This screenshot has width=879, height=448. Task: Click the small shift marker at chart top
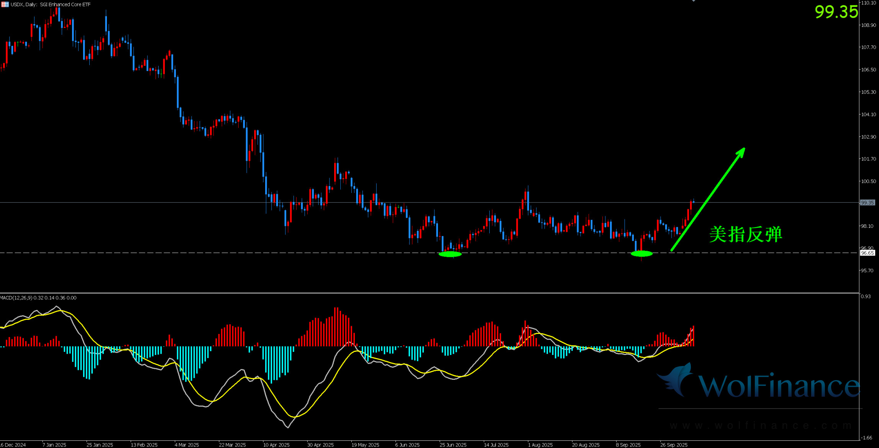[x=694, y=1]
